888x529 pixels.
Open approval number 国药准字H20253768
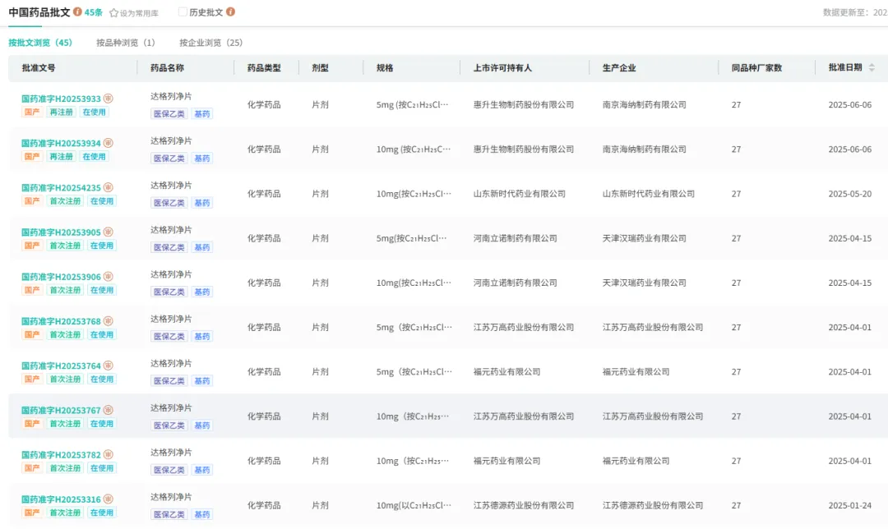pyautogui.click(x=61, y=321)
